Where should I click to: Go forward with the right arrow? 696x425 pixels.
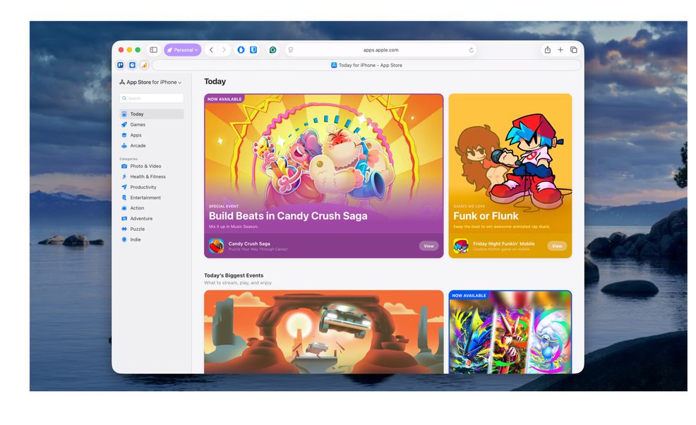[x=224, y=49]
